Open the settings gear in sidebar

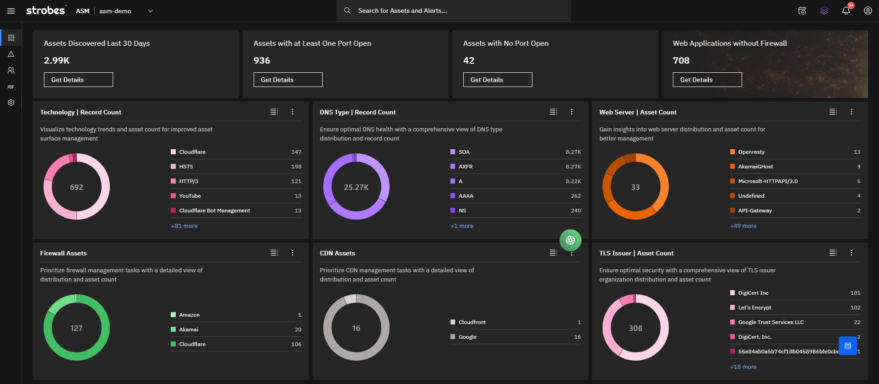pyautogui.click(x=11, y=103)
